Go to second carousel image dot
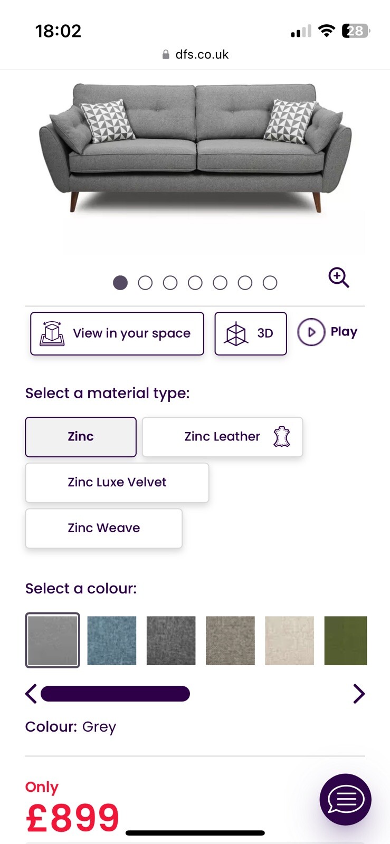Image resolution: width=390 pixels, height=844 pixels. pyautogui.click(x=145, y=283)
